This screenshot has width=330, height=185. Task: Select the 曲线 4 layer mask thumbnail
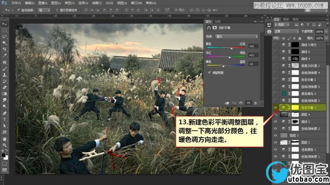click(295, 59)
